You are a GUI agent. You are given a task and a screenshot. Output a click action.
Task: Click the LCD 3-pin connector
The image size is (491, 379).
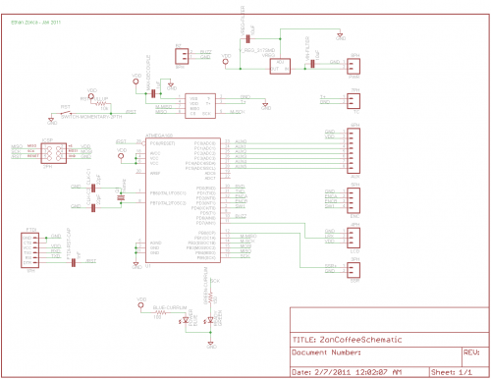pyautogui.click(x=354, y=238)
